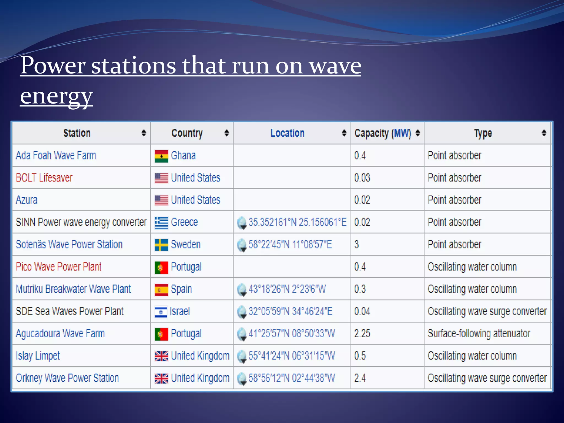Click the Ghana flag icon
The width and height of the screenshot is (564, 423).
pyautogui.click(x=161, y=156)
